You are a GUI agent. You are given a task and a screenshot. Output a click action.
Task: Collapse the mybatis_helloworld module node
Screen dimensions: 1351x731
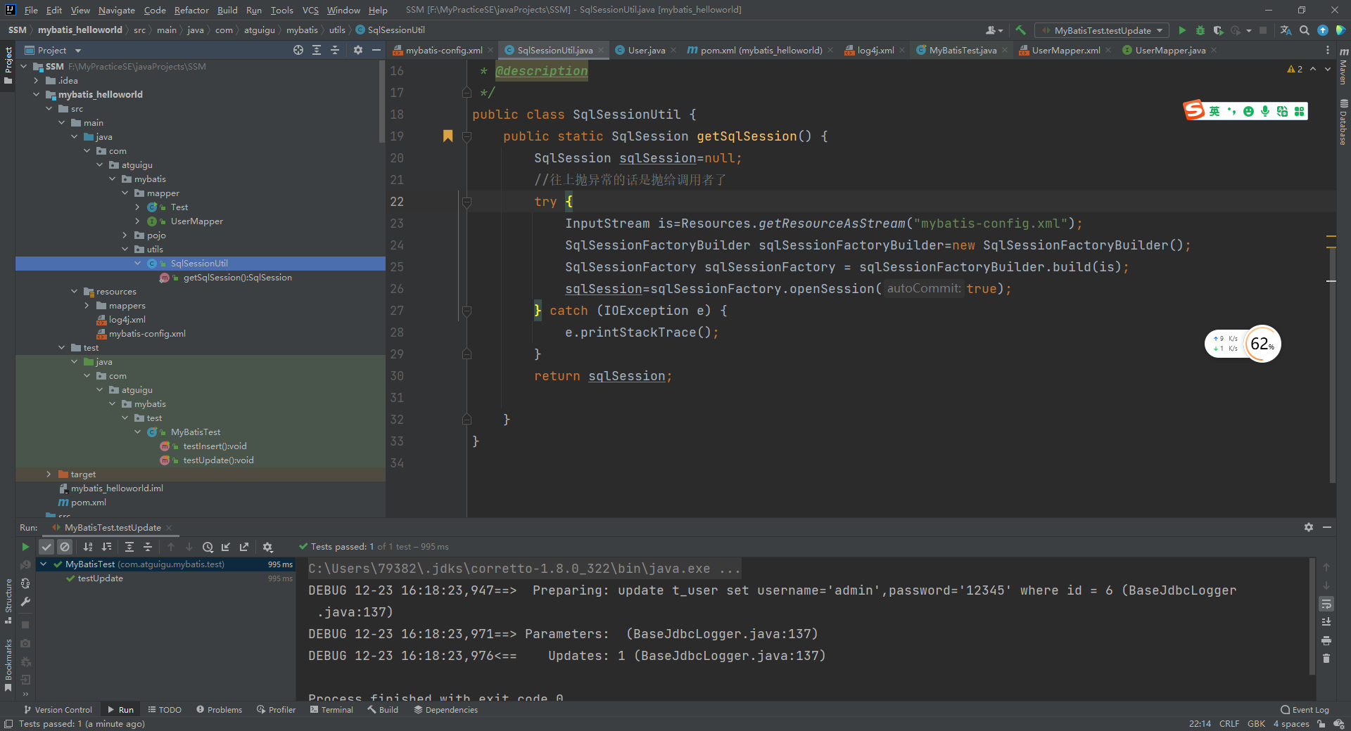[x=36, y=94]
